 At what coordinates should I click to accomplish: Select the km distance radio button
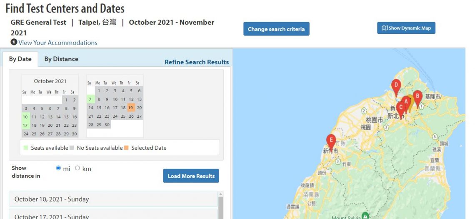77,168
